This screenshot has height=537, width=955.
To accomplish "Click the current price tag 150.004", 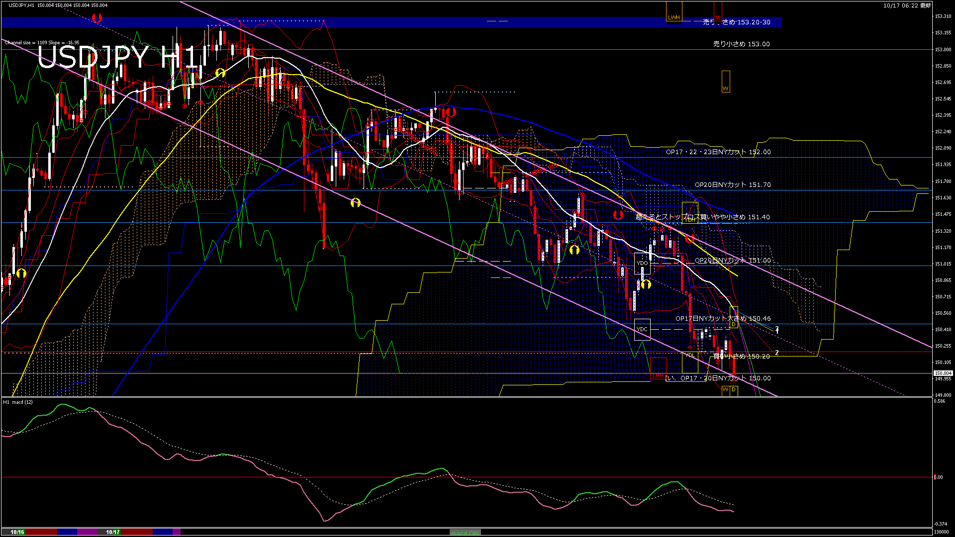I will coord(943,373).
